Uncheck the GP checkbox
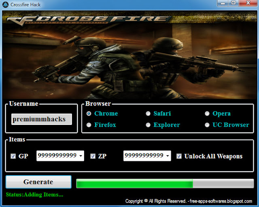This screenshot has width=259, height=207. point(13,156)
